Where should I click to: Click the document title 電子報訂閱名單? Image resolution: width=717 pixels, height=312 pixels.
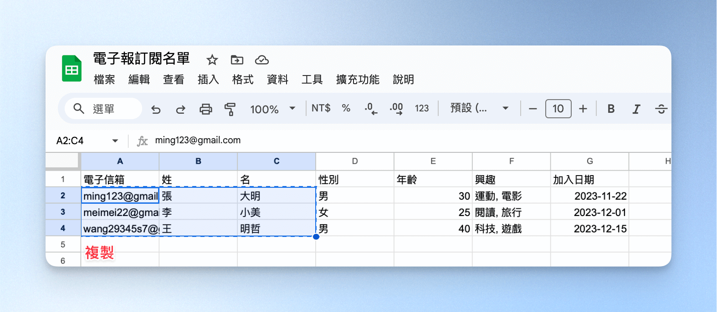tap(141, 59)
